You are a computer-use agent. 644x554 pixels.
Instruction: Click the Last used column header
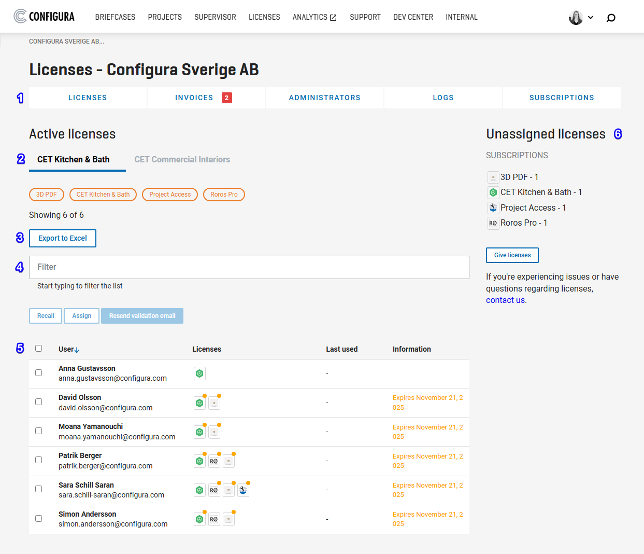pyautogui.click(x=342, y=349)
